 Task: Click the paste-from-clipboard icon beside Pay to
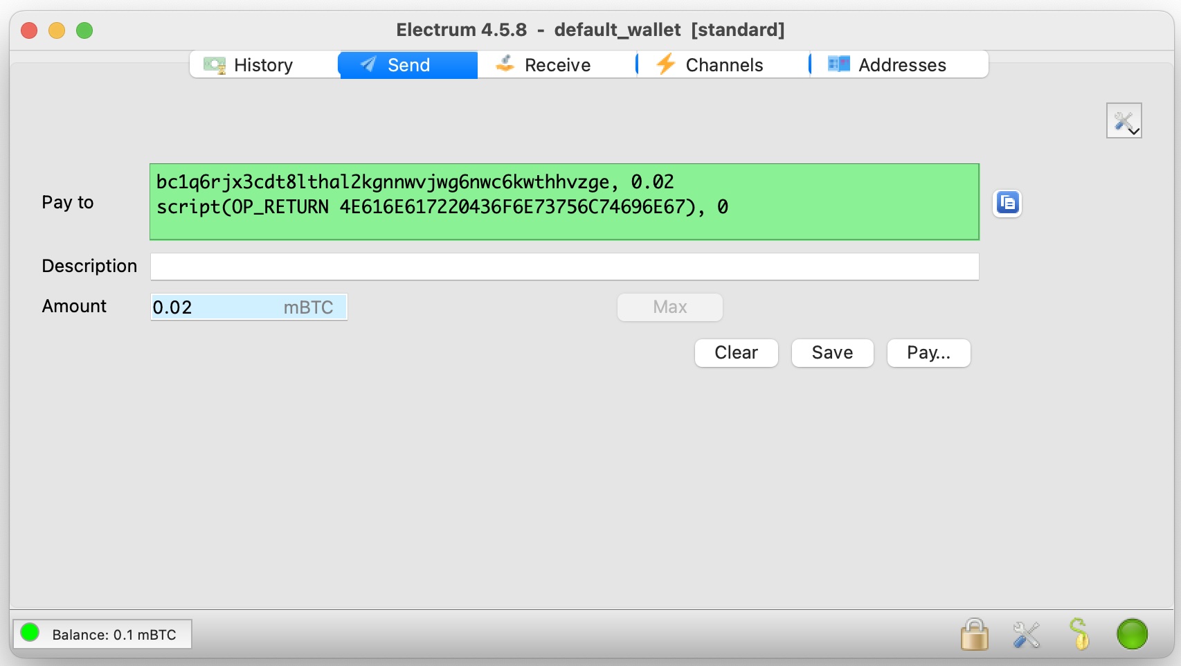(1007, 203)
